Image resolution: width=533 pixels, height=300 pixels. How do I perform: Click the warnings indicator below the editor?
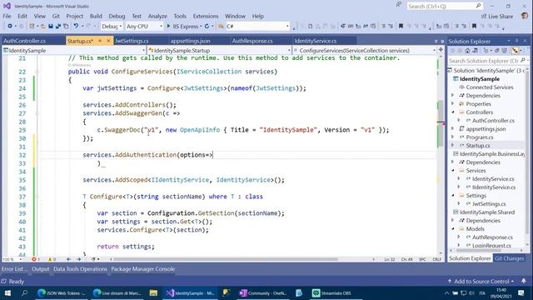click(x=52, y=259)
